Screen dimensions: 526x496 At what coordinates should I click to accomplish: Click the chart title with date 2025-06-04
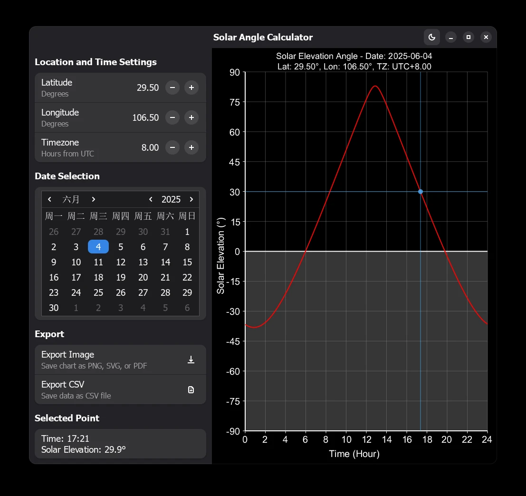click(354, 56)
